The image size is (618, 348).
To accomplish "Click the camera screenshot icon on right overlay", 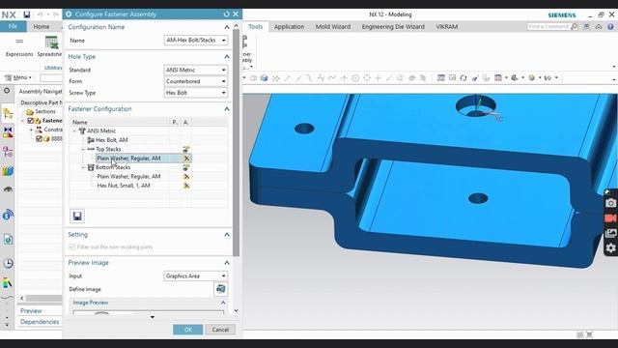I will [x=610, y=203].
